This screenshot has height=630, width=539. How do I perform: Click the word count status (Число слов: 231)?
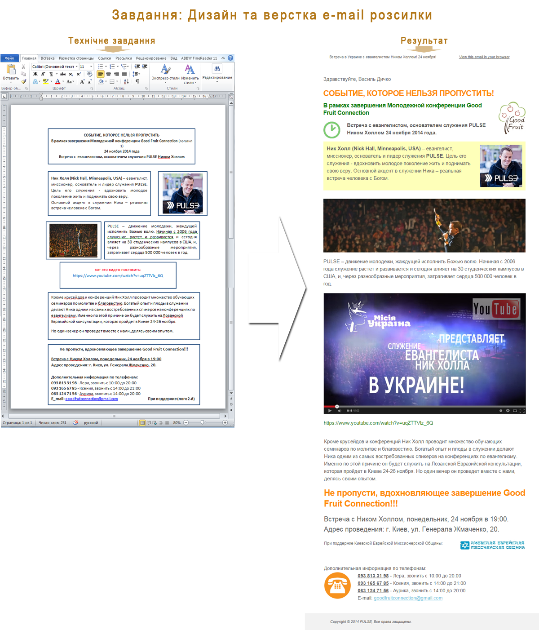click(53, 422)
